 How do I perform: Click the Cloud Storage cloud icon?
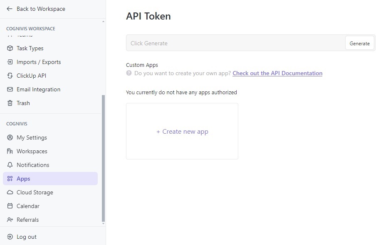pos(10,192)
